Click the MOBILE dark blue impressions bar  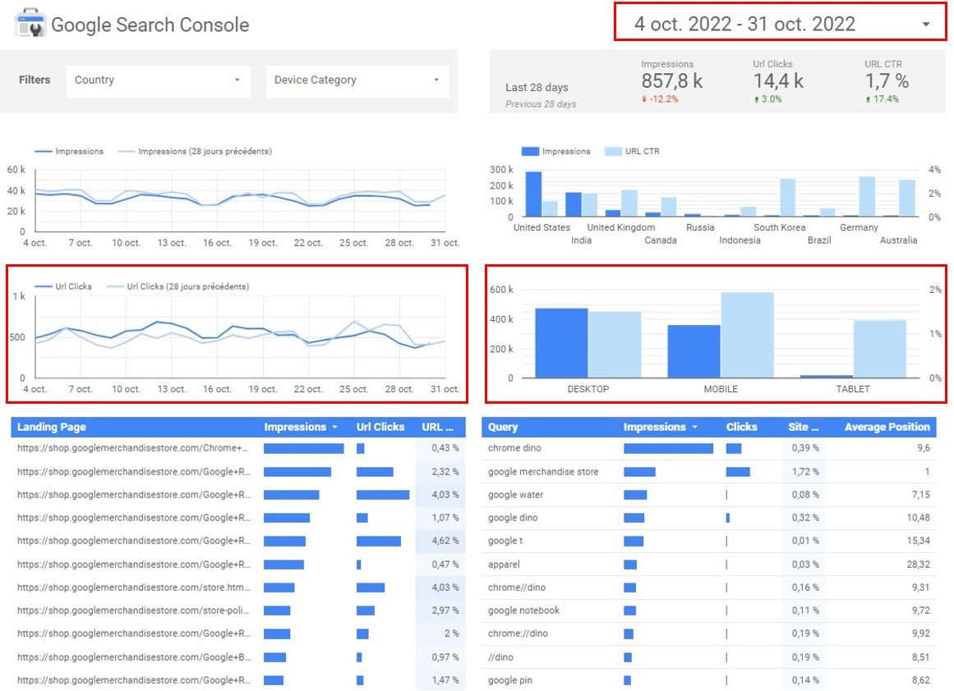click(694, 352)
